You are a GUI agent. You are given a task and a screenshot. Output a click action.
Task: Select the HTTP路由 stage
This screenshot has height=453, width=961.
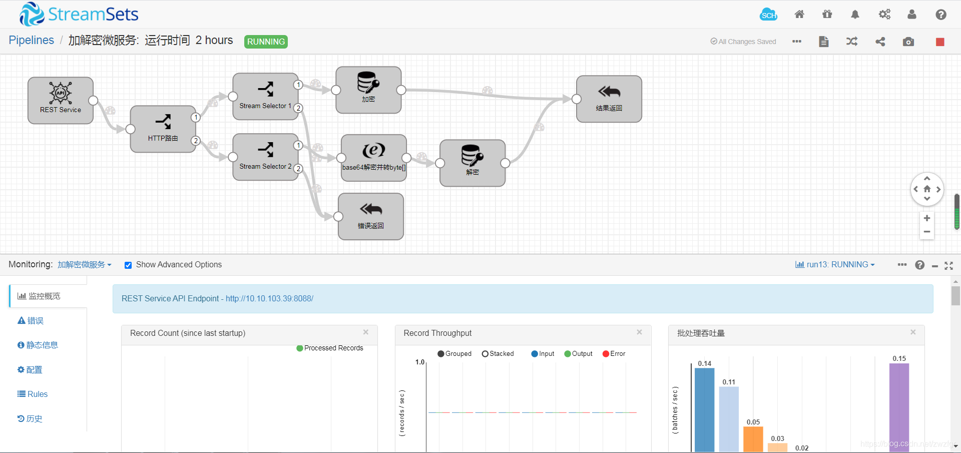(163, 129)
